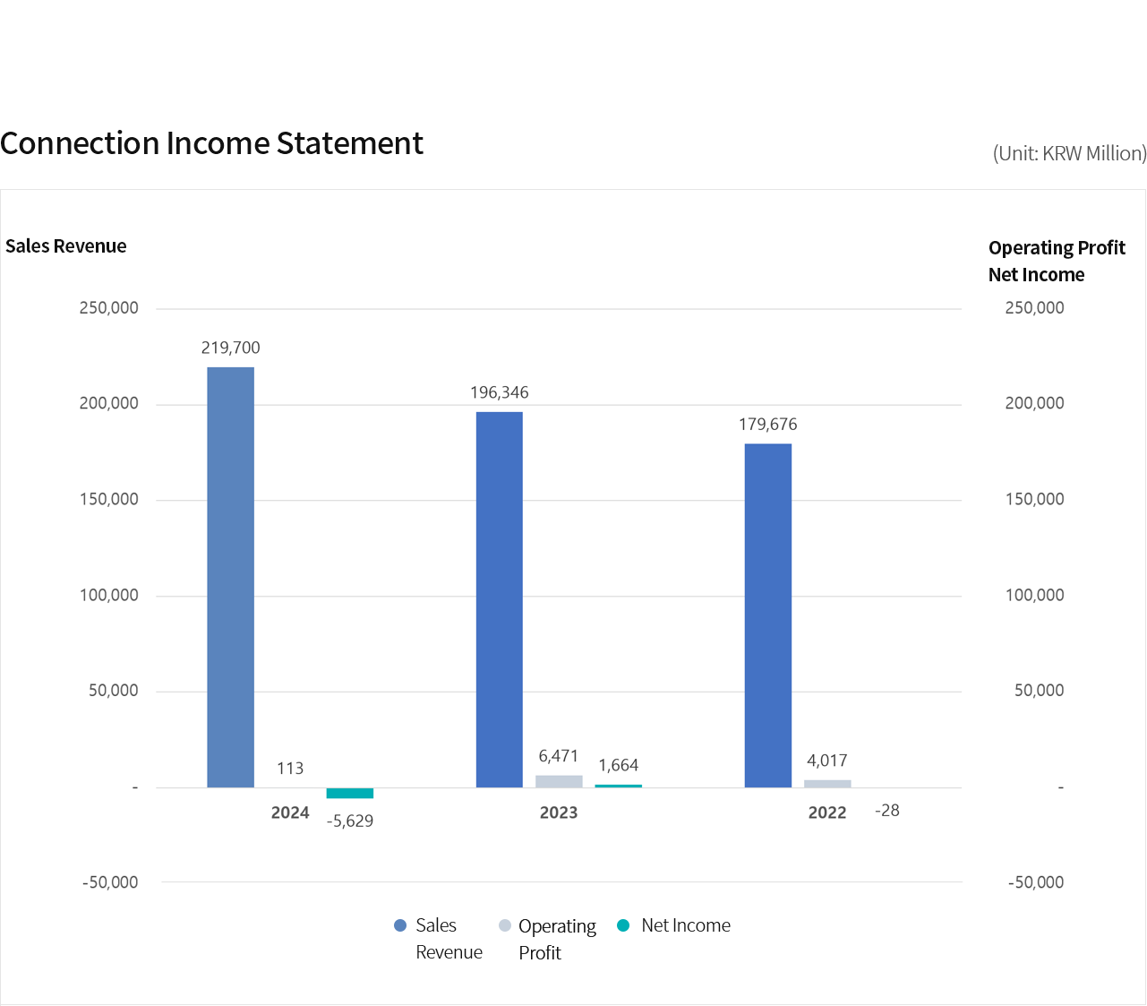Click the Operating Profit legend dot
Viewport: 1147px width, 1006px height.
click(505, 925)
